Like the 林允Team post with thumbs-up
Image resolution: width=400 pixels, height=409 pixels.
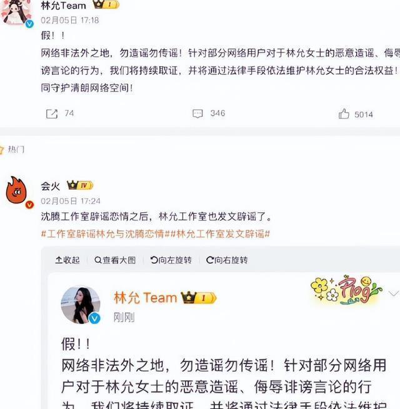click(344, 114)
